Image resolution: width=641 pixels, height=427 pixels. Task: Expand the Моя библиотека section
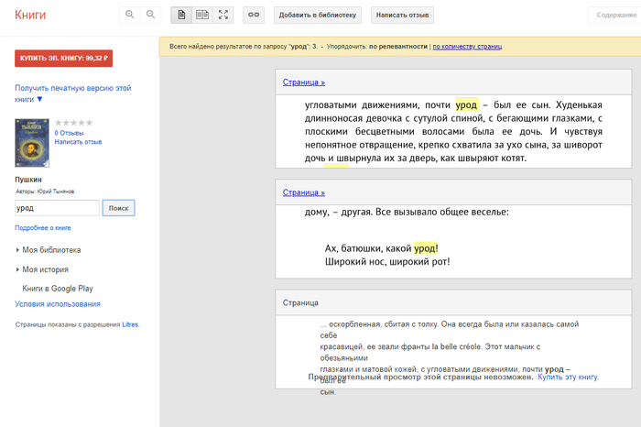(x=50, y=249)
